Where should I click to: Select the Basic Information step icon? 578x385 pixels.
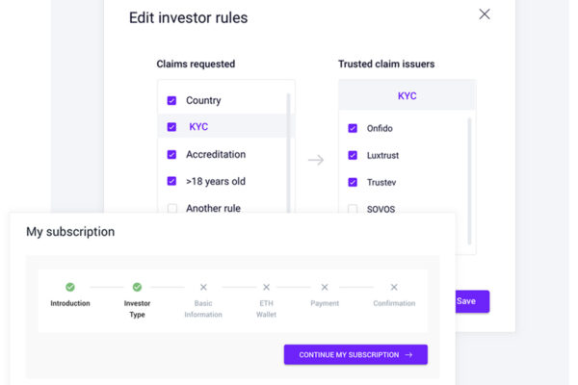click(203, 287)
